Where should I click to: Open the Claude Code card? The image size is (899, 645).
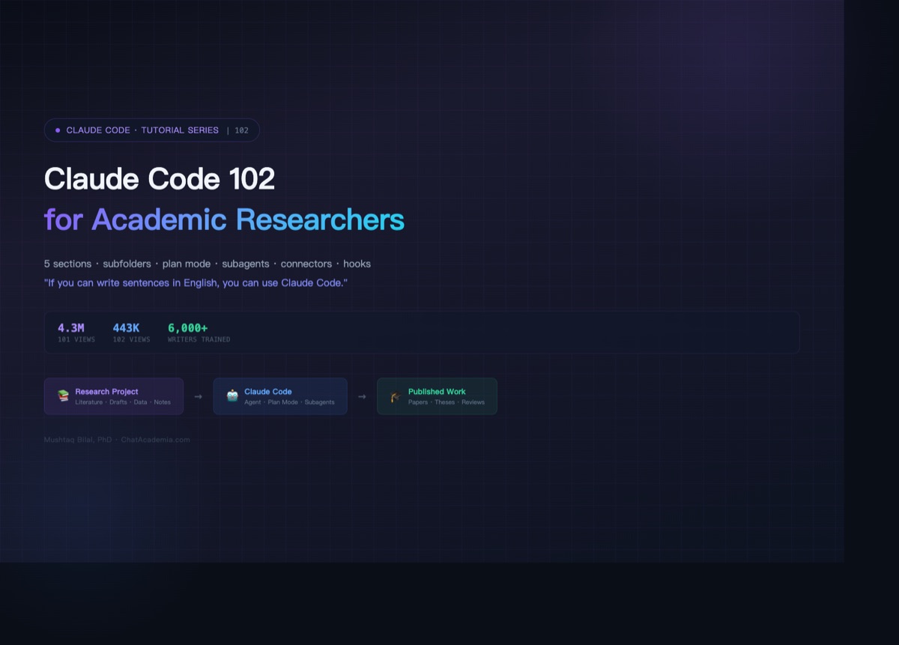(280, 396)
